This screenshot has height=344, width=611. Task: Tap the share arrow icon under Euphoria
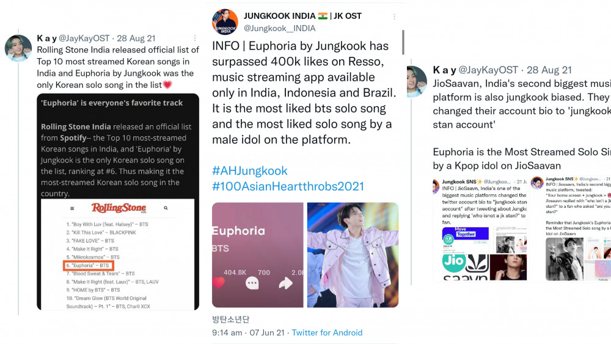[x=285, y=283]
